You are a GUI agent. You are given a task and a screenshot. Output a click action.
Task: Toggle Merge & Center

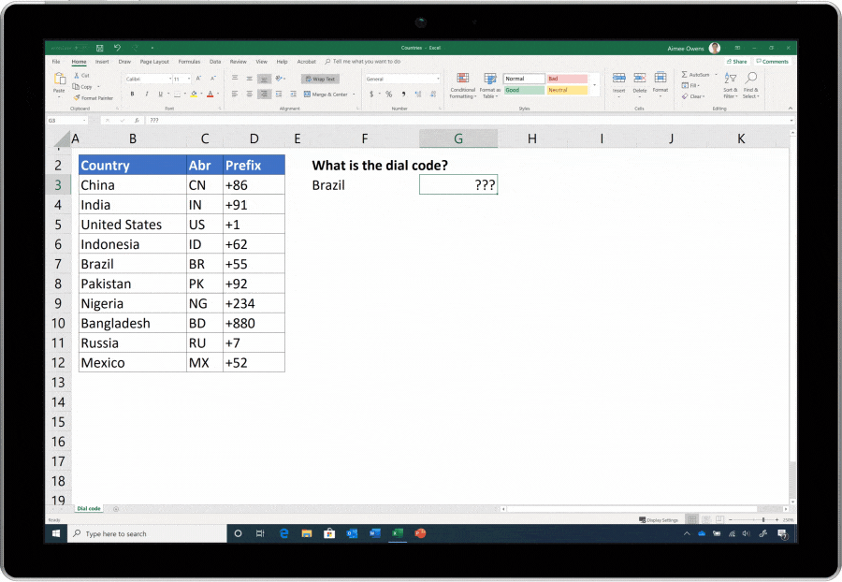pyautogui.click(x=327, y=95)
